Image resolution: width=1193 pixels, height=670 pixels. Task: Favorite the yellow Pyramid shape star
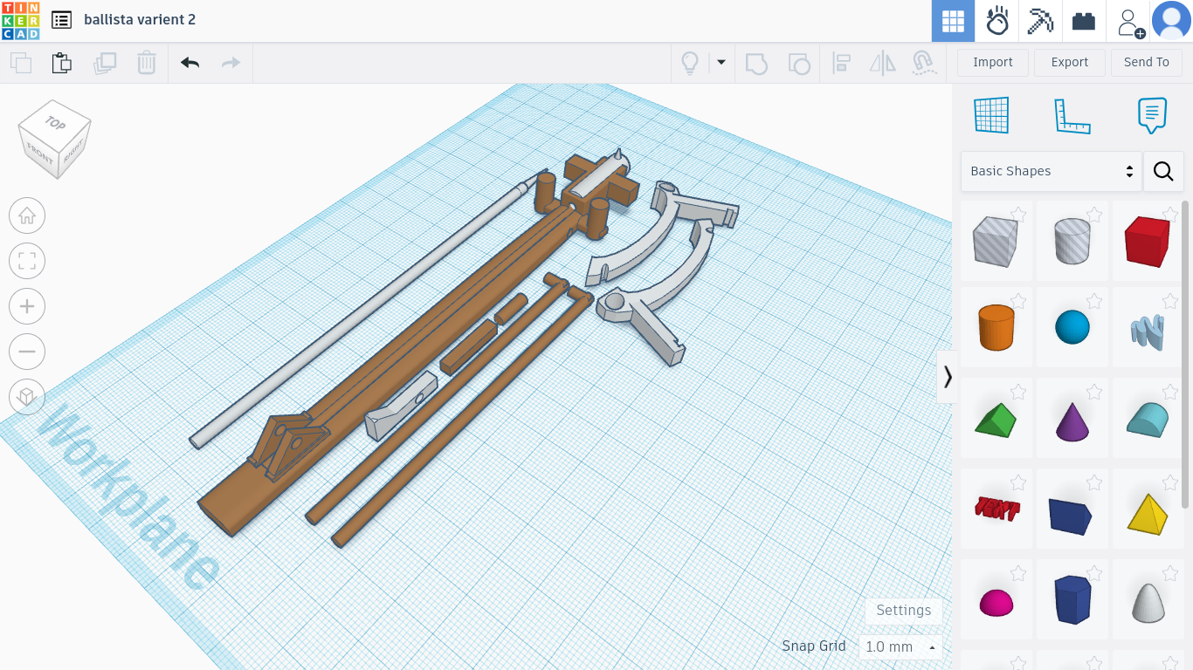[x=1169, y=482]
